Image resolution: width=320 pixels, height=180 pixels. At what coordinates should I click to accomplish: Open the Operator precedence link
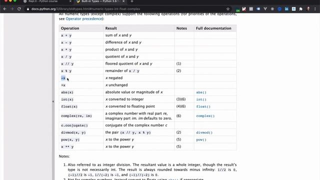pos(83,19)
